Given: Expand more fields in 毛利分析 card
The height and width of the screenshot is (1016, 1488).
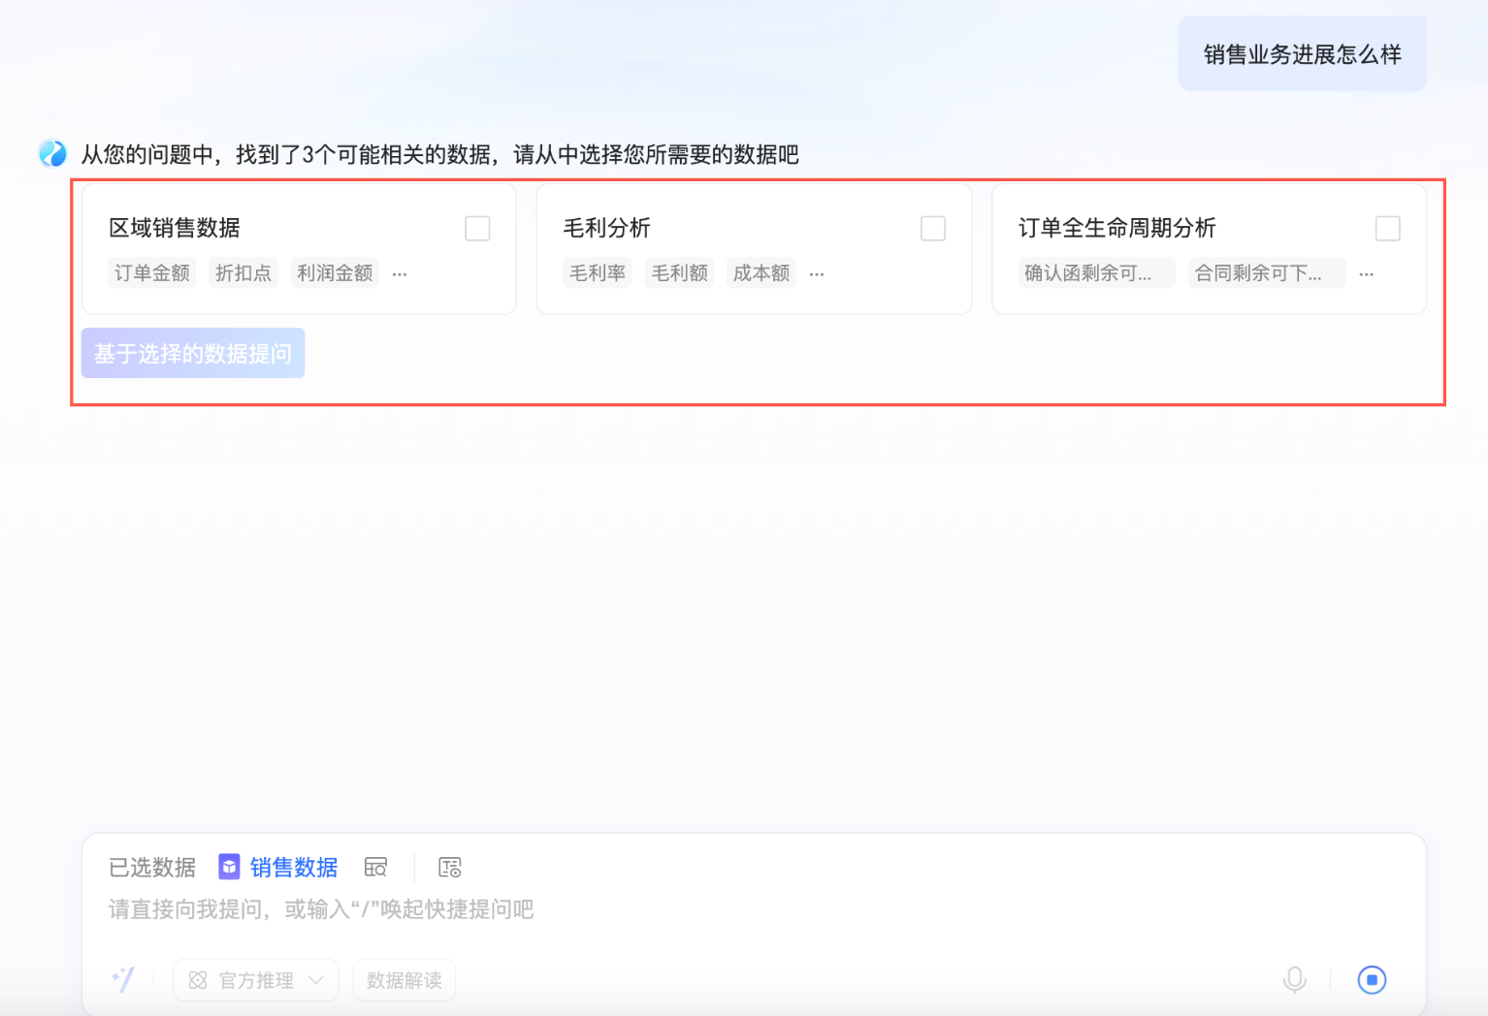Looking at the screenshot, I should coord(817,274).
